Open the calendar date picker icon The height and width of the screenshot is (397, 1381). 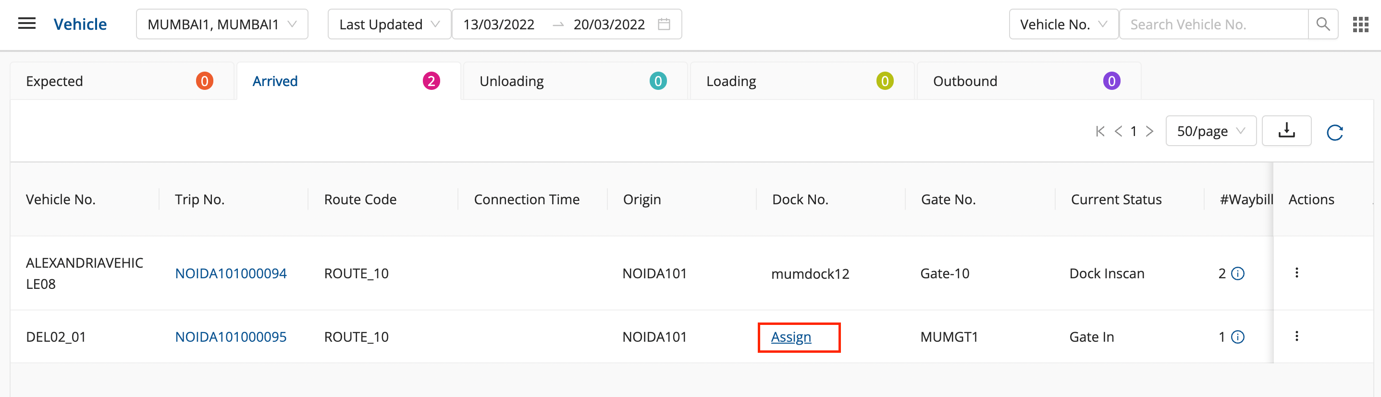pyautogui.click(x=664, y=24)
